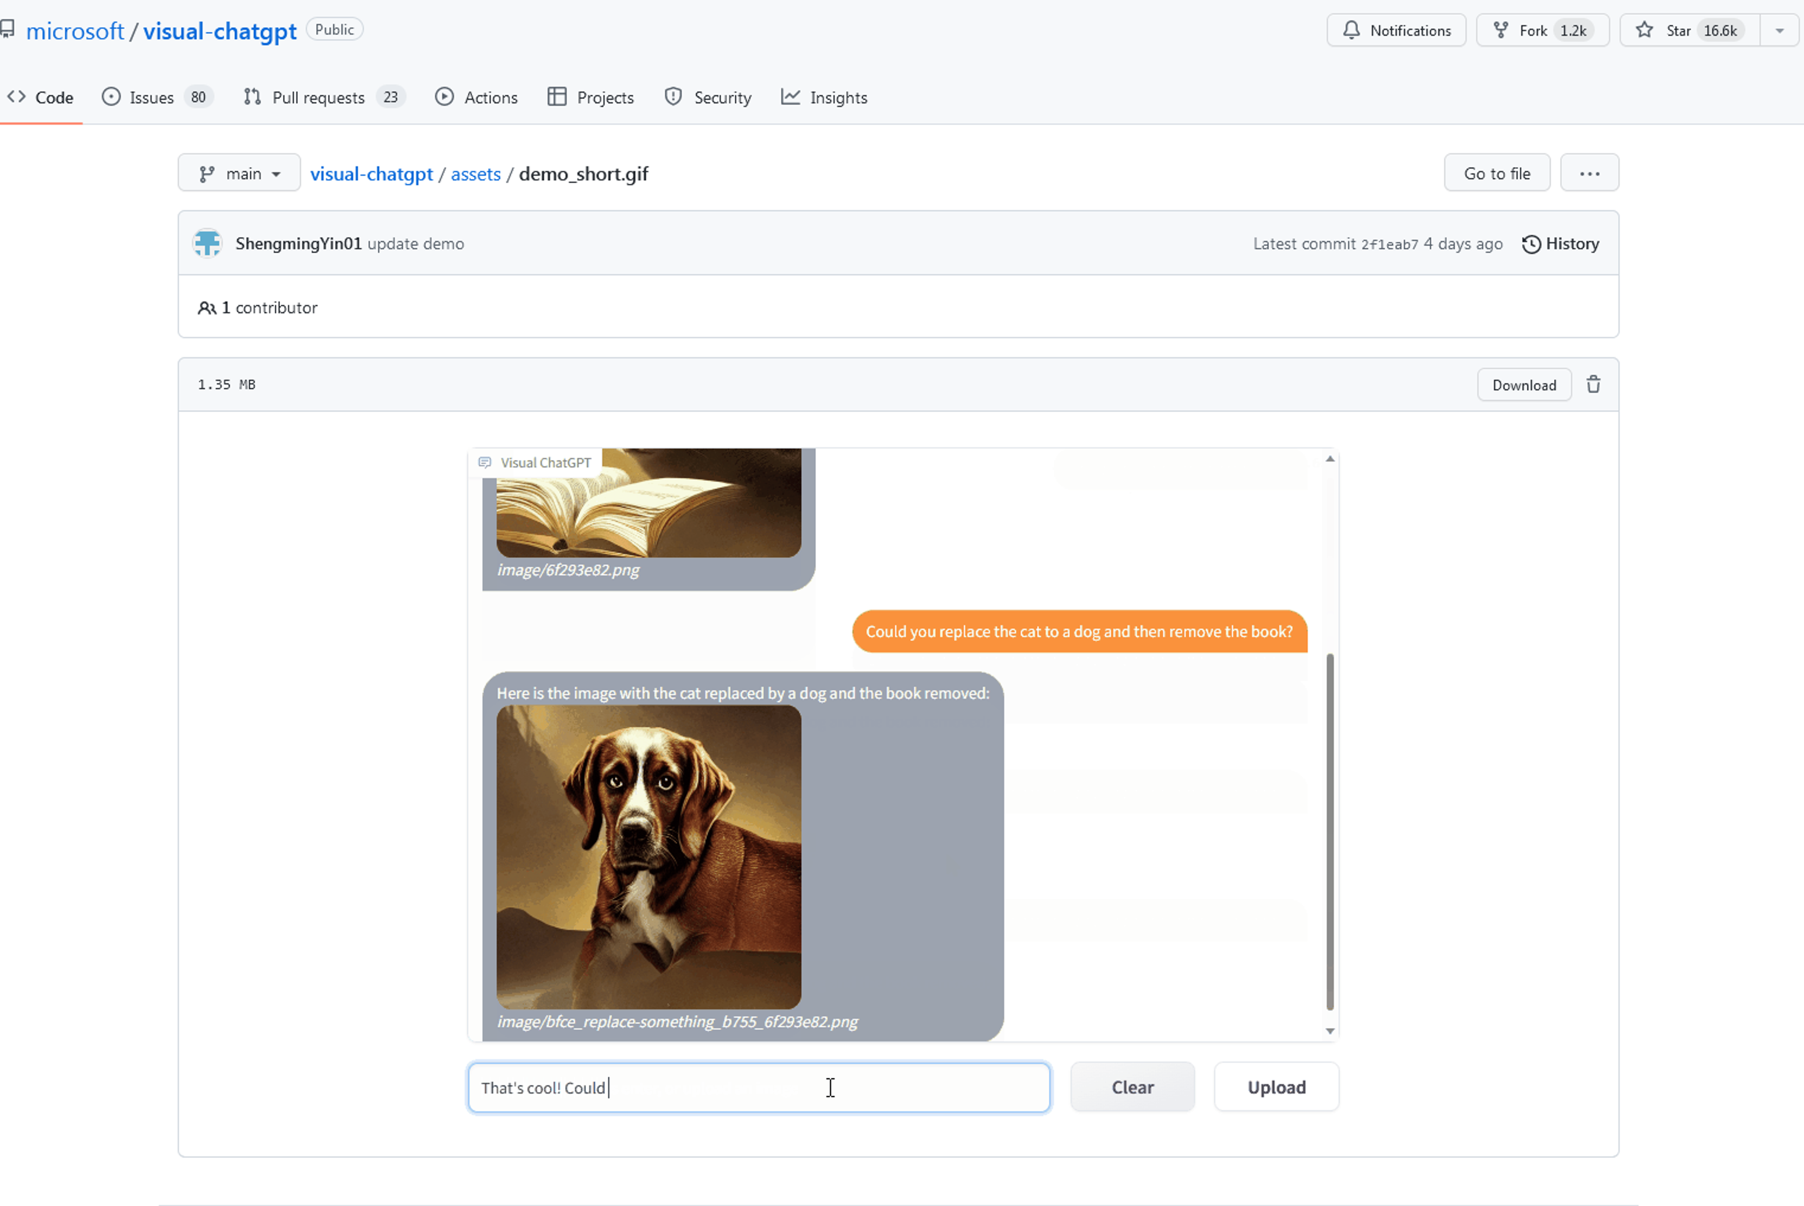Open commit 2f1eab7
This screenshot has height=1206, width=1804.
tap(1390, 245)
